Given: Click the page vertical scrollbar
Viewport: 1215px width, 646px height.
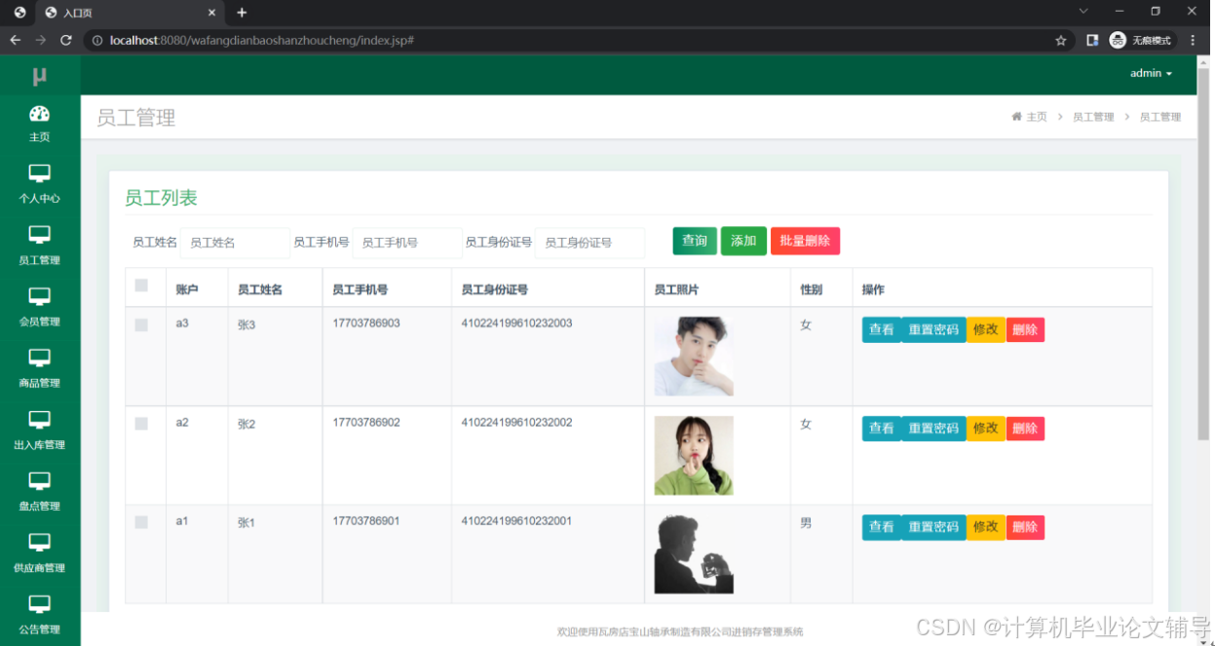Looking at the screenshot, I should coord(1202,253).
